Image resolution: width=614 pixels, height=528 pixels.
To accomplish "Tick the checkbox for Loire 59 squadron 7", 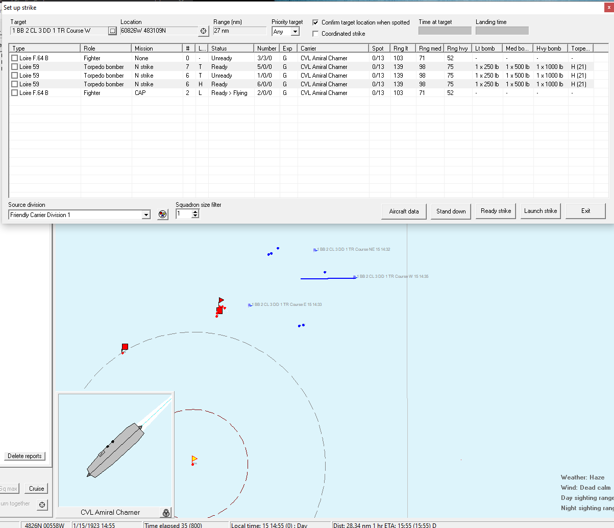I will [x=15, y=67].
